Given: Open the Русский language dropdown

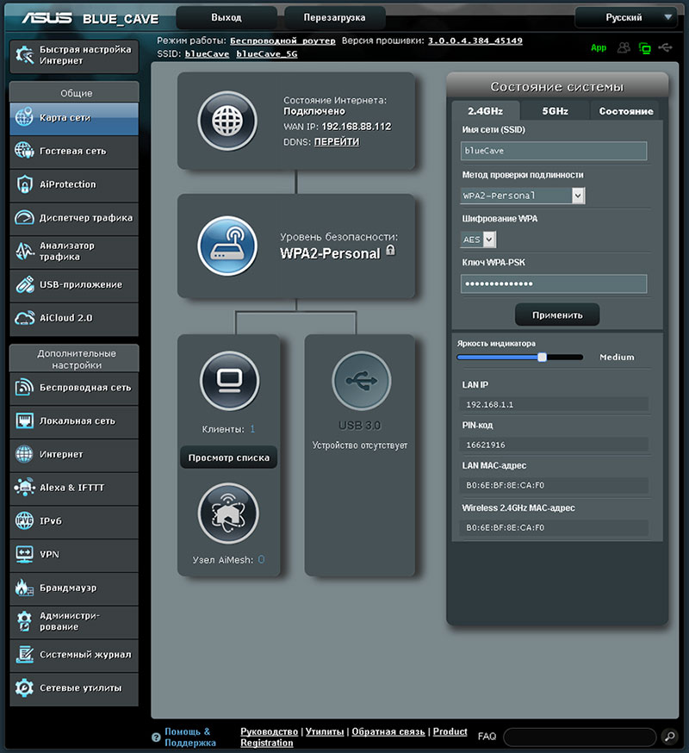Looking at the screenshot, I should tap(625, 18).
